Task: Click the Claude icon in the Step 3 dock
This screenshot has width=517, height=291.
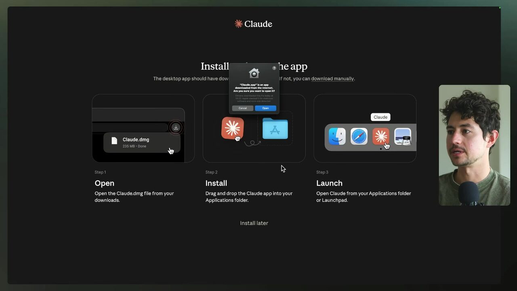Action: [x=381, y=137]
